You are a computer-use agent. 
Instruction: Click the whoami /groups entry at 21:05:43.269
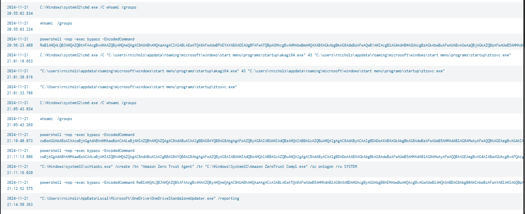coord(56,119)
